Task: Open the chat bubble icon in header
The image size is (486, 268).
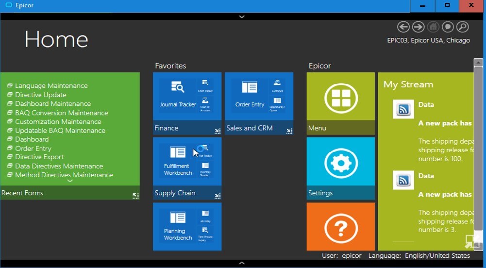Action: [448, 27]
